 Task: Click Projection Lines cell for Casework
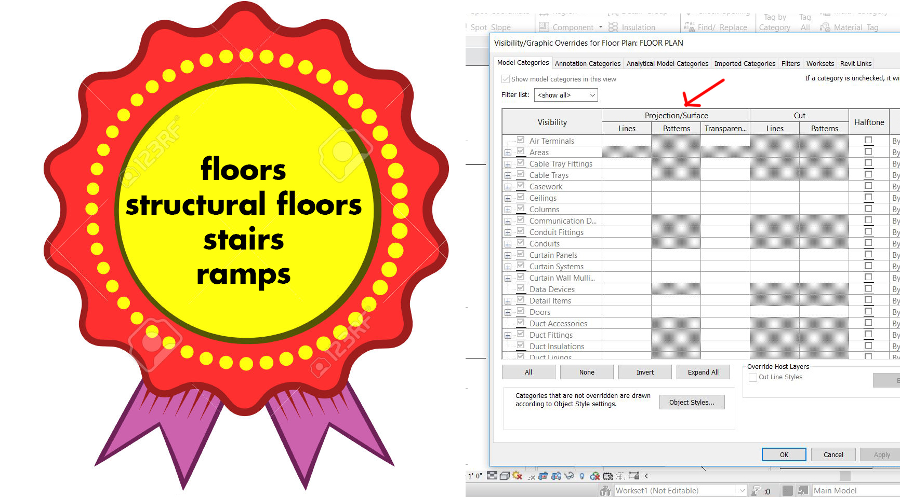627,186
